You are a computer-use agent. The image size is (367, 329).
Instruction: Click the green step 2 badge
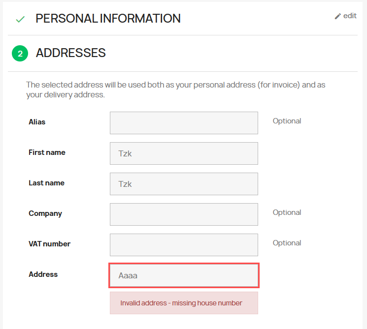(x=20, y=54)
